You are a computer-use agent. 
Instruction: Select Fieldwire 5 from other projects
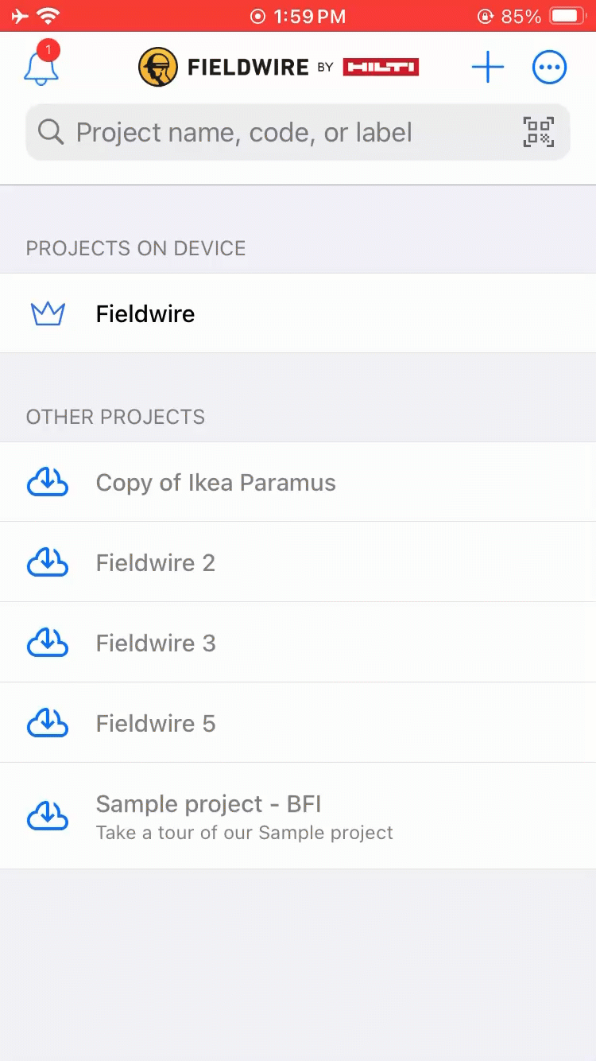point(156,724)
